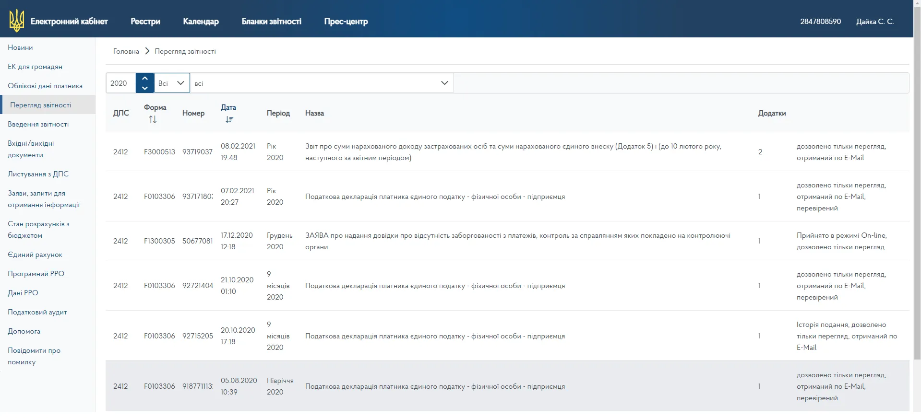Expand the всі report type dropdown
The image size is (921, 418).
[322, 83]
